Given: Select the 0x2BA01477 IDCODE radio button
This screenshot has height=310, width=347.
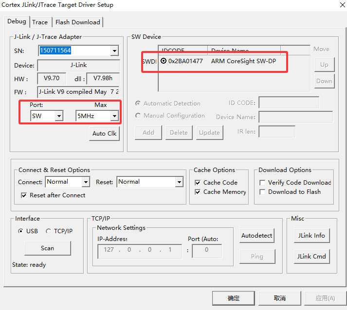Looking at the screenshot, I should (164, 61).
